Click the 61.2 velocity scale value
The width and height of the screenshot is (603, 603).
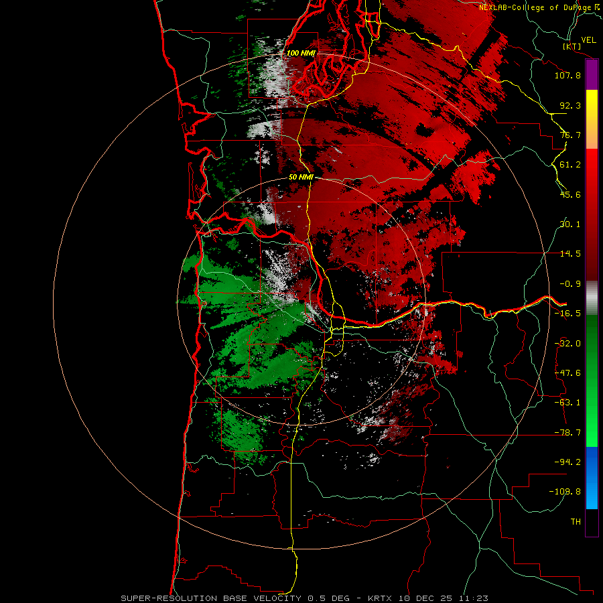570,165
